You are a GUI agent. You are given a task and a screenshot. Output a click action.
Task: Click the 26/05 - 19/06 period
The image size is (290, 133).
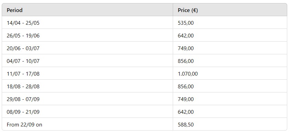pyautogui.click(x=23, y=35)
